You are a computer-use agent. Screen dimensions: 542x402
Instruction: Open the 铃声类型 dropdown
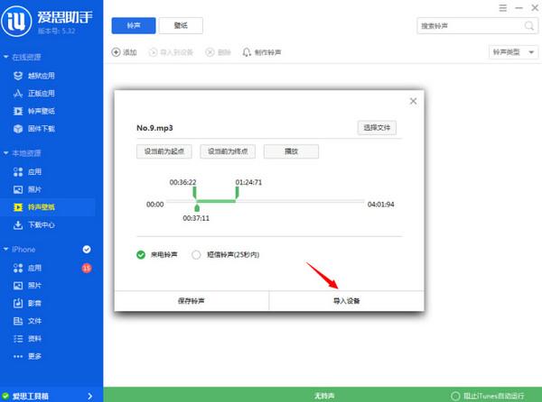[x=509, y=53]
